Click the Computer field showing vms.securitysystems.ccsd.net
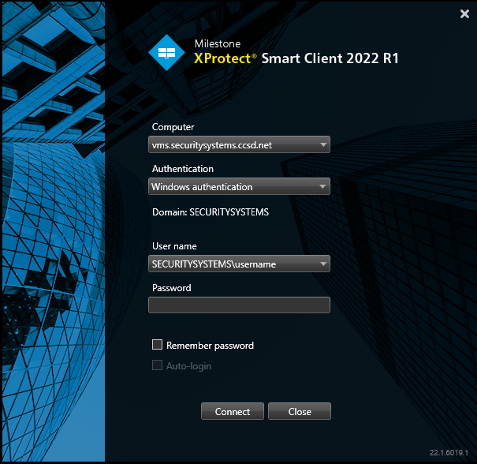Viewport: 477px width, 464px height. pyautogui.click(x=239, y=144)
